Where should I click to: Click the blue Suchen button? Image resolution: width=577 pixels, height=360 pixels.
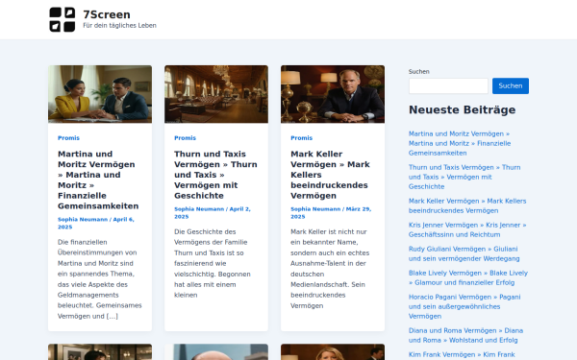[x=511, y=86]
